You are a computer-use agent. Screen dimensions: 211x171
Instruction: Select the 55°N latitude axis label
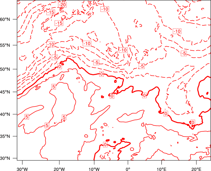coord(5,45)
